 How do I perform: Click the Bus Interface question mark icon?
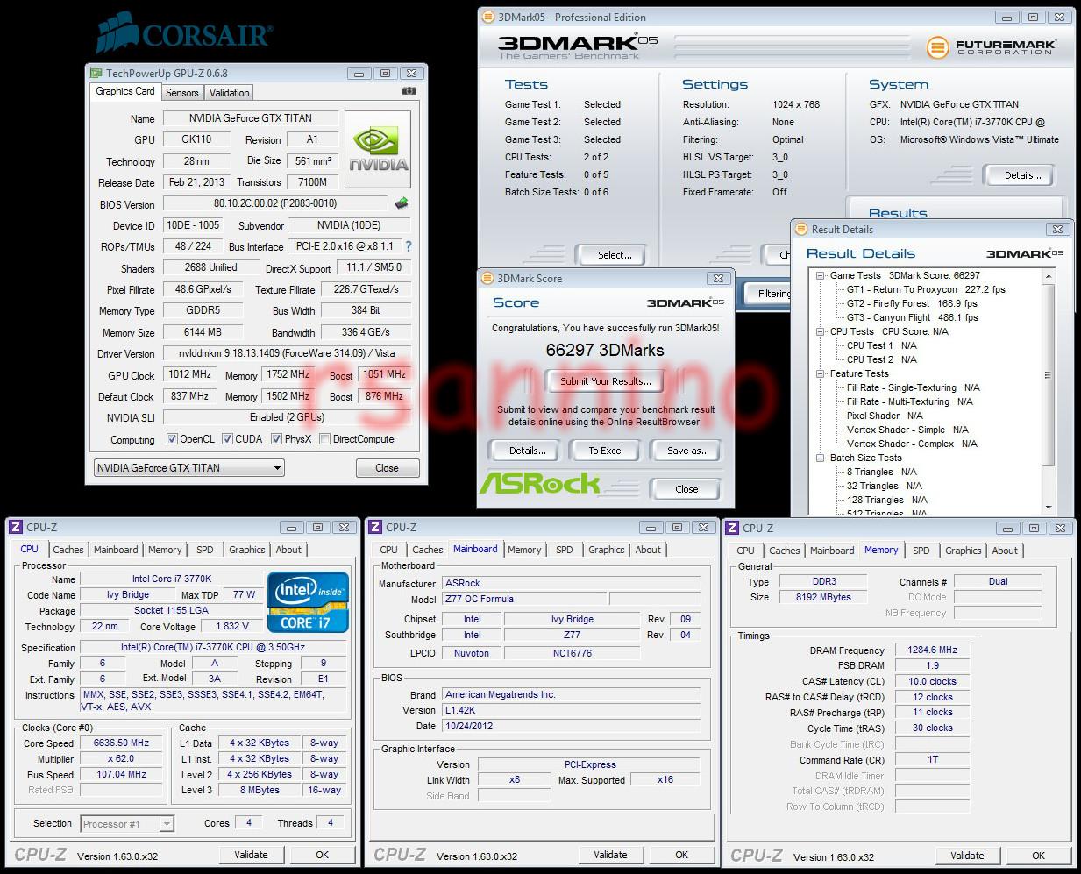(x=408, y=246)
